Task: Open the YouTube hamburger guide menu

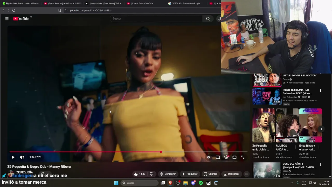Action: pyautogui.click(x=7, y=19)
